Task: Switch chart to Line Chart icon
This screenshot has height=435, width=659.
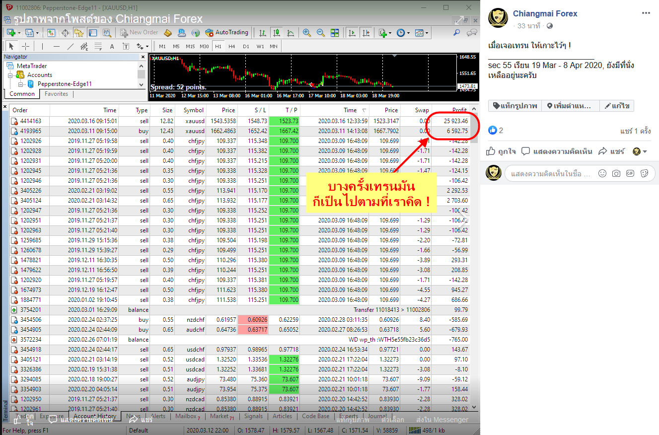Action: tap(290, 33)
